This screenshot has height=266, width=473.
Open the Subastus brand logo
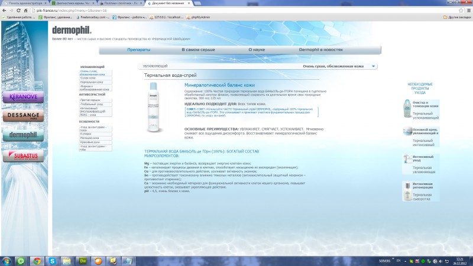tap(23, 156)
